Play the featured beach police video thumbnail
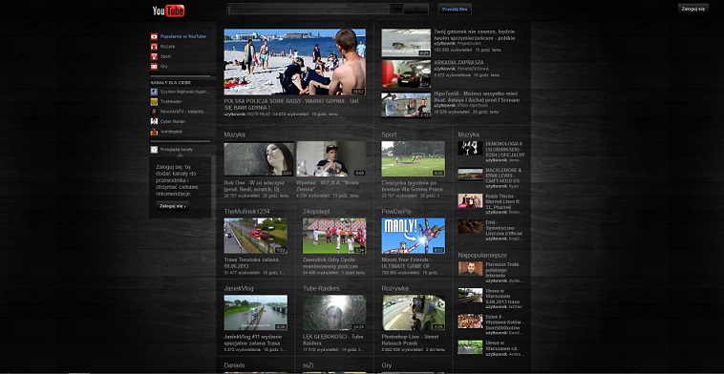The image size is (724, 374). point(294,62)
